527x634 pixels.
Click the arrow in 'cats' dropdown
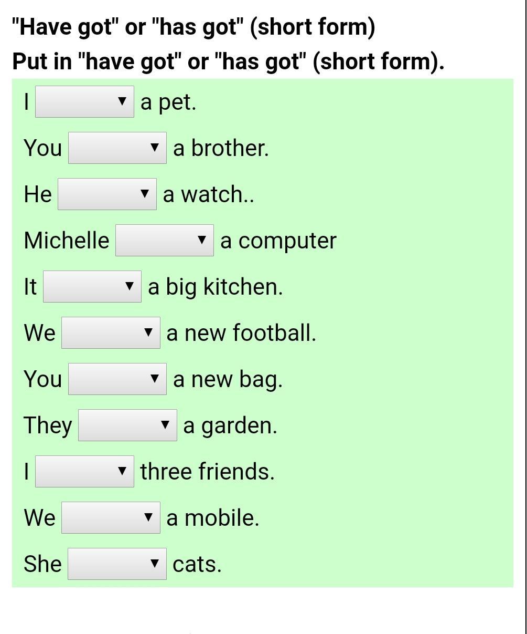155,564
